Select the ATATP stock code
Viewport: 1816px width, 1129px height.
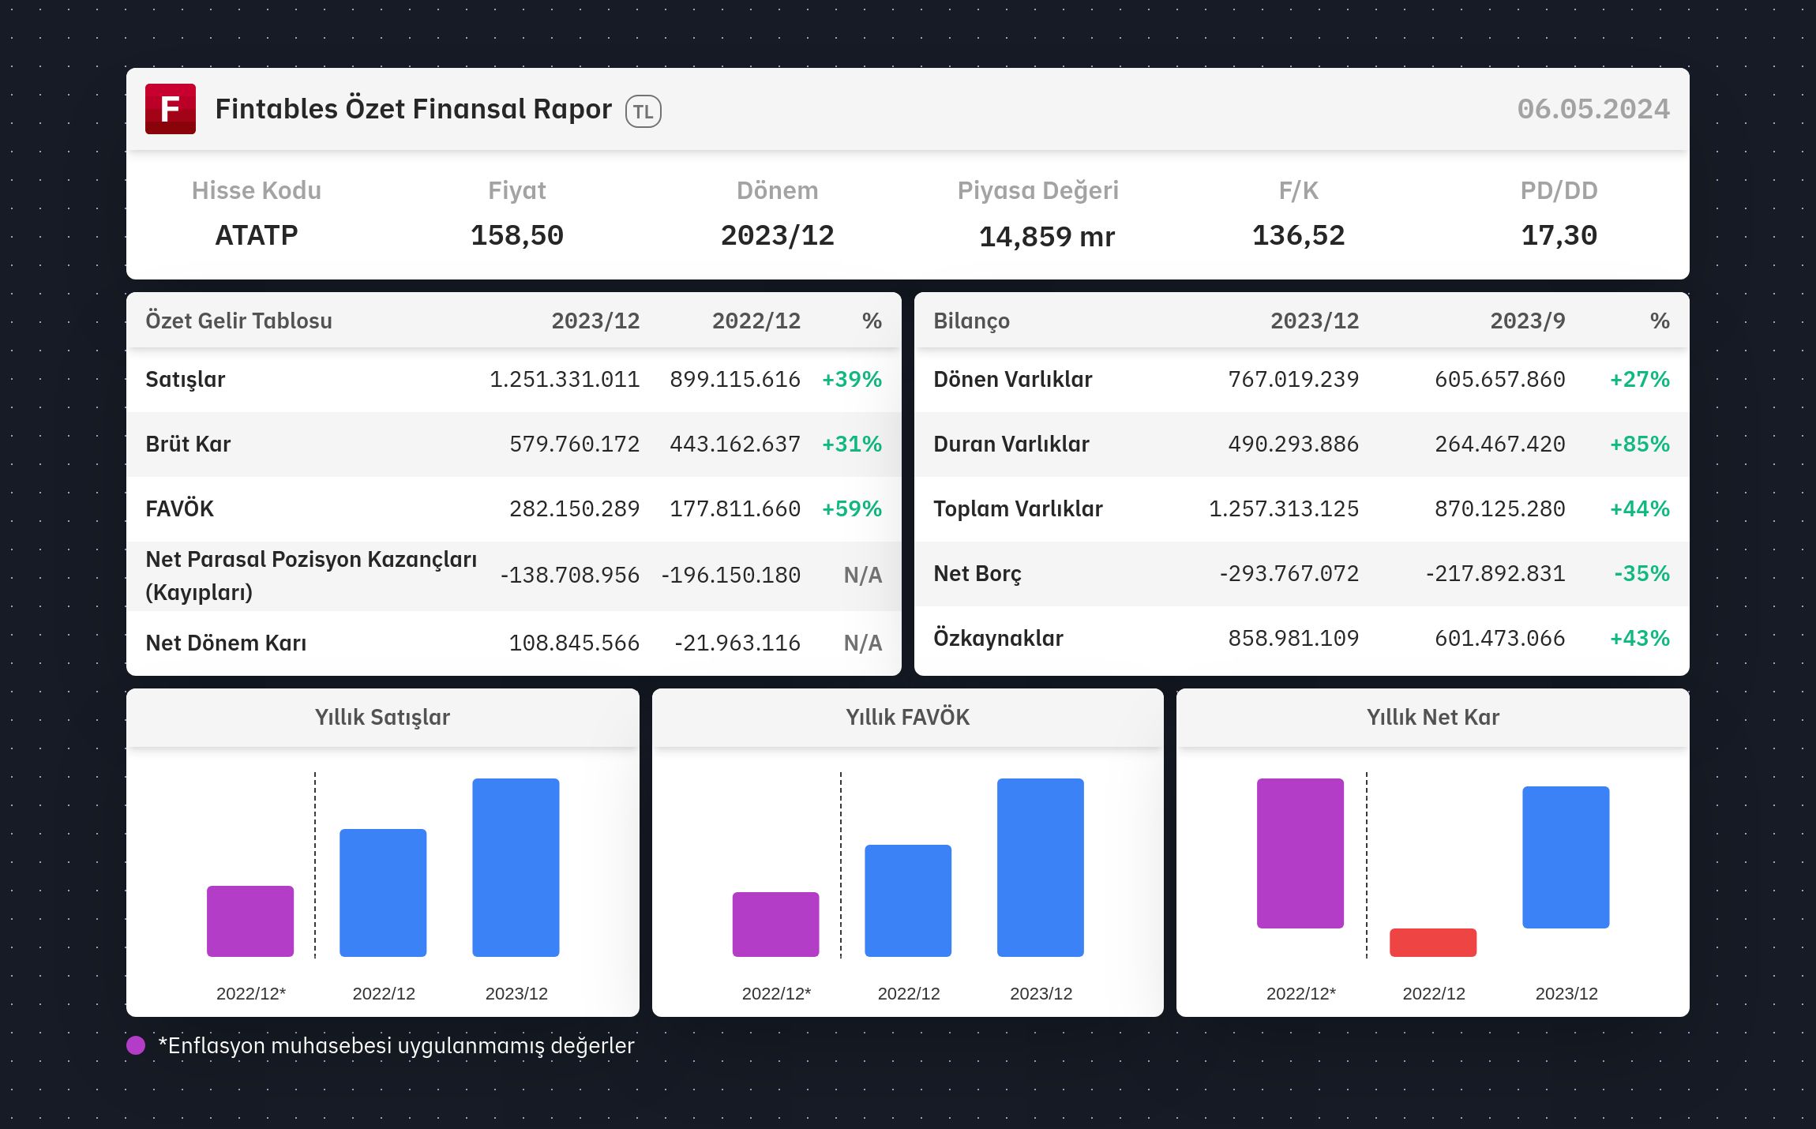(x=257, y=235)
